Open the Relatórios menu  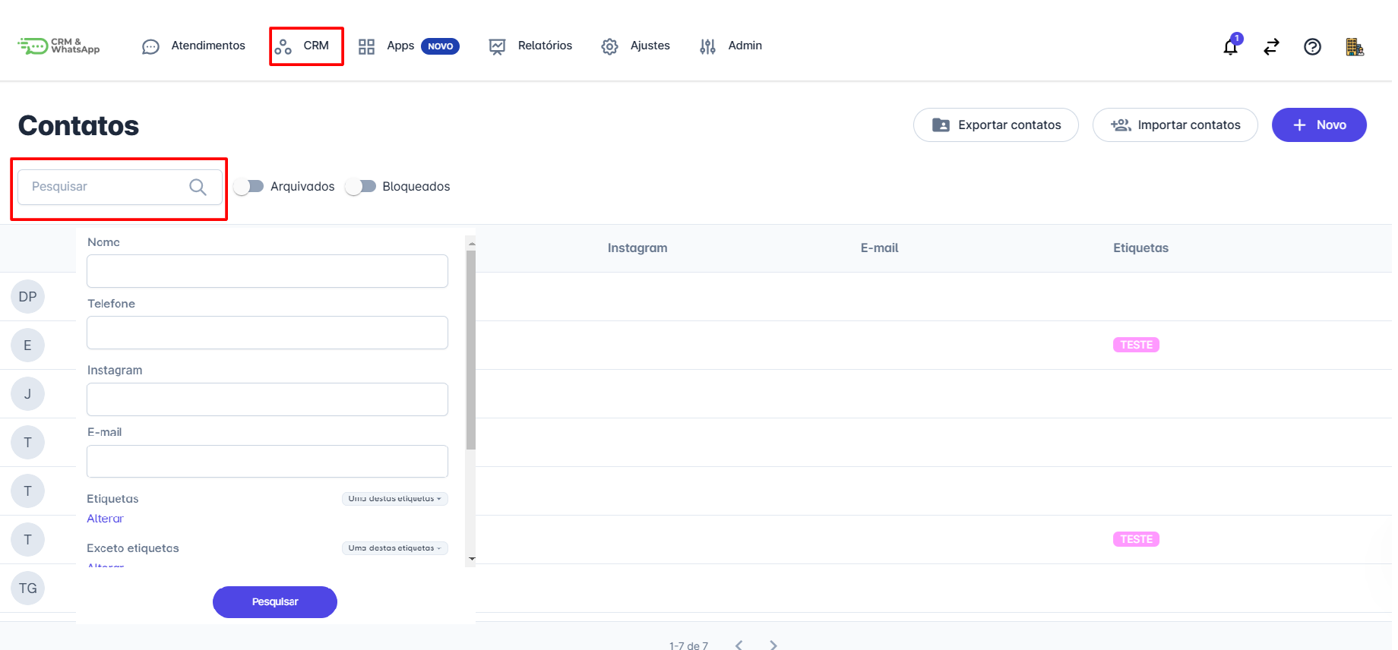530,46
